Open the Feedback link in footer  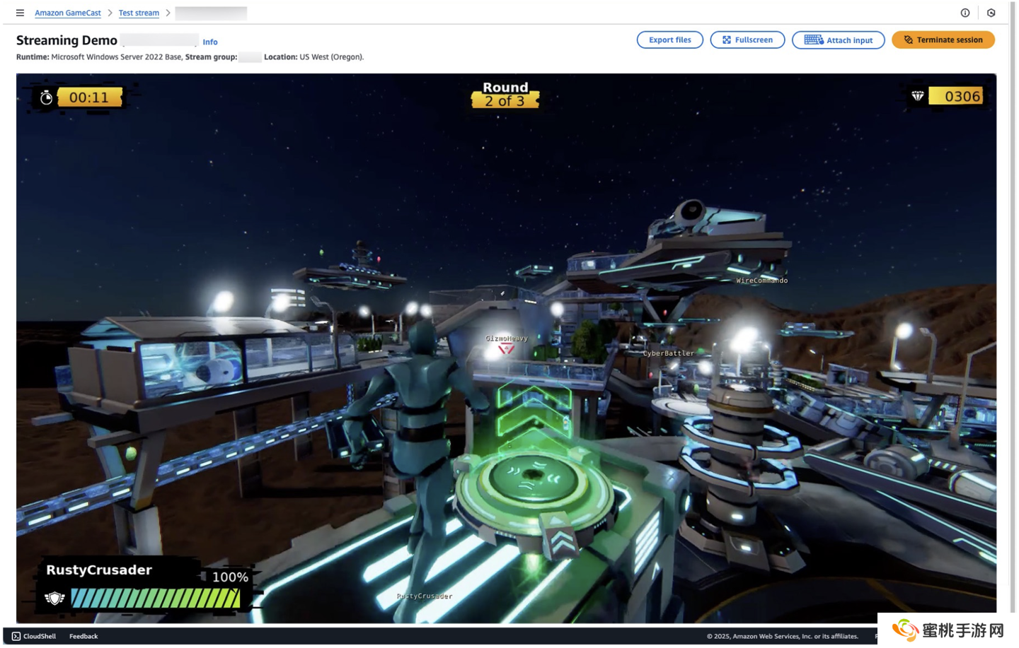(84, 636)
